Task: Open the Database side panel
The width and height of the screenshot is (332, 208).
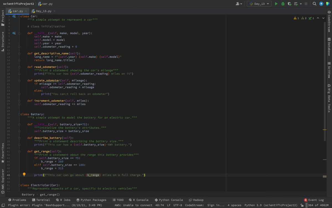Action: click(329, 47)
